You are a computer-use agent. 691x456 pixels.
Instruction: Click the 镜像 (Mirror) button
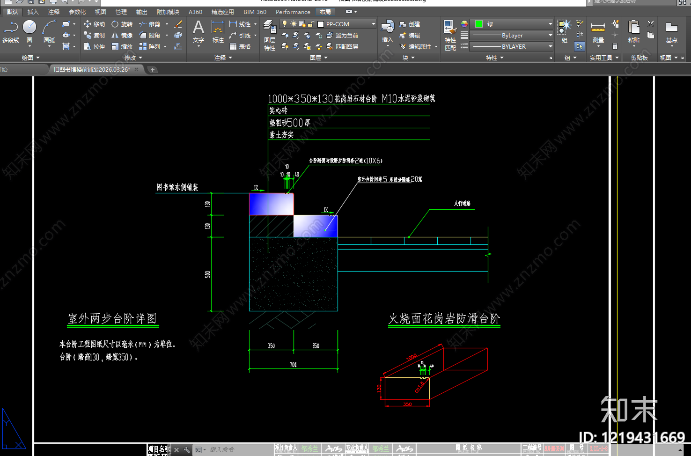click(x=122, y=35)
